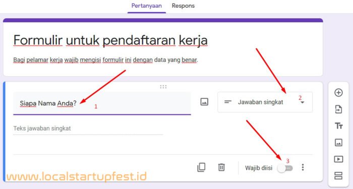Click Teks jawaban singkat placeholder

point(42,129)
